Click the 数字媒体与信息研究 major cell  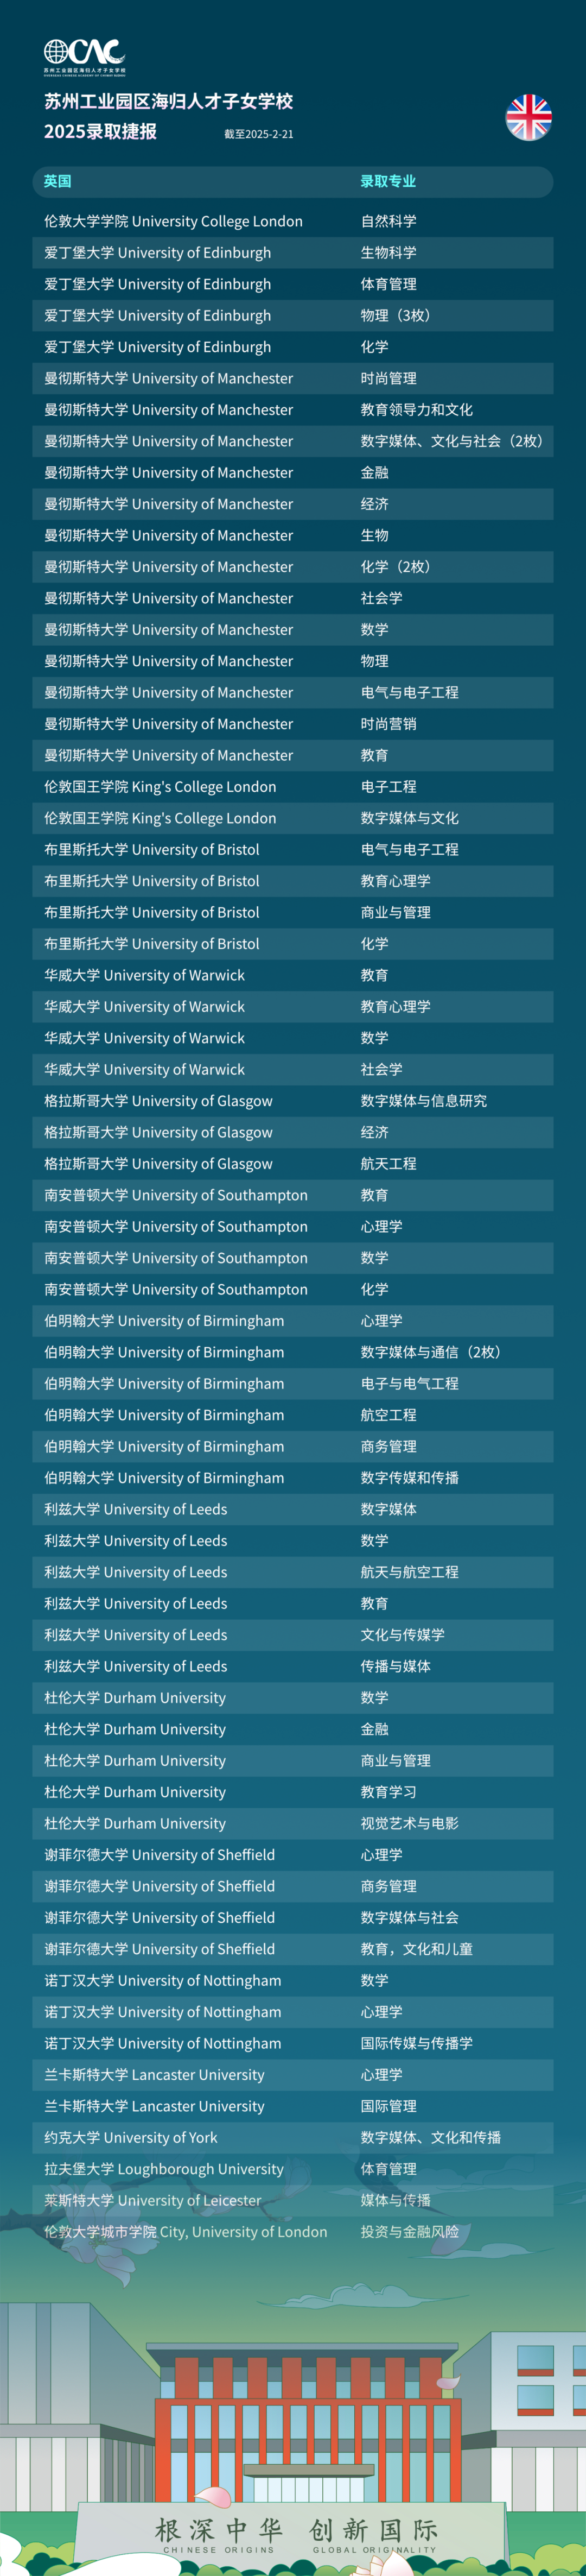tap(423, 1101)
